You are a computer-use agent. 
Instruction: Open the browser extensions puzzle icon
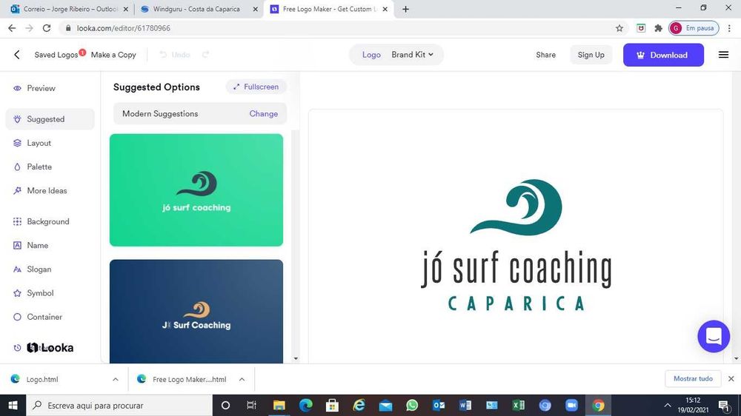(658, 28)
